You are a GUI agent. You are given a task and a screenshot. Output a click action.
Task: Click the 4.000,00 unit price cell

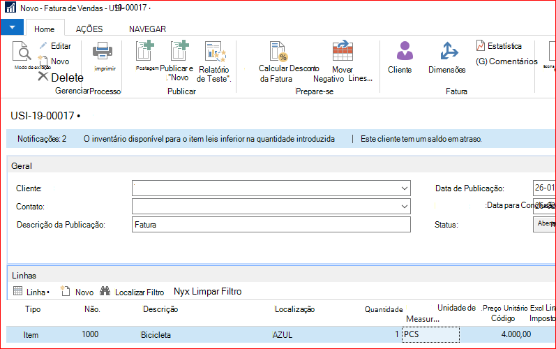coord(516,334)
